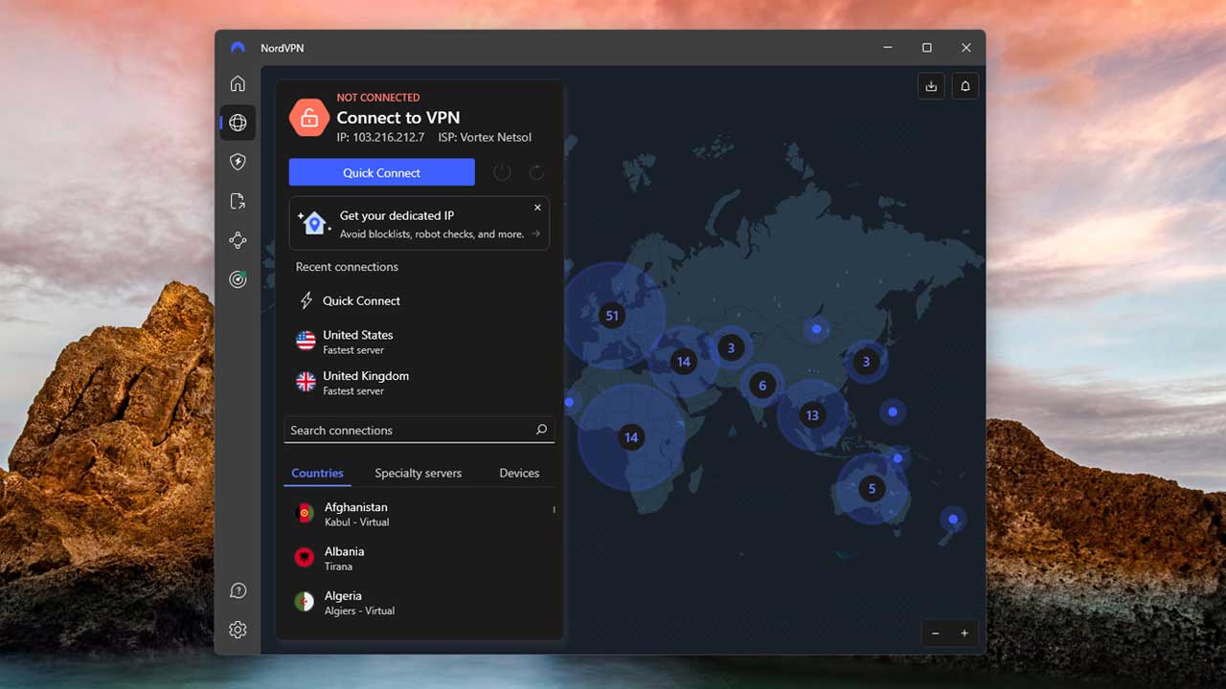Open the help question mark icon
Image resolution: width=1226 pixels, height=689 pixels.
(238, 590)
